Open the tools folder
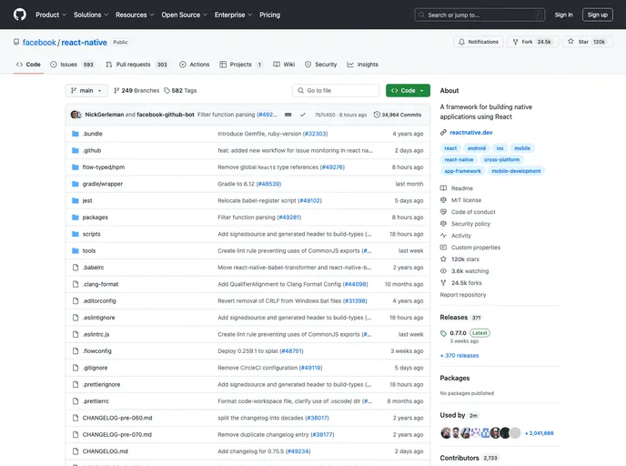 coord(89,251)
